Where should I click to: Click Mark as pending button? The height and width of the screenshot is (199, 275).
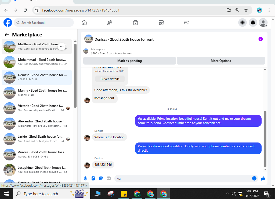point(129,61)
